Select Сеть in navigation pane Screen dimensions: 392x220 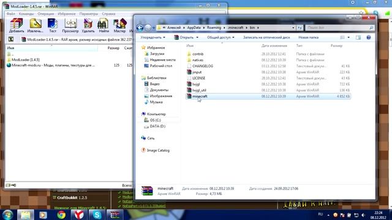click(x=148, y=138)
